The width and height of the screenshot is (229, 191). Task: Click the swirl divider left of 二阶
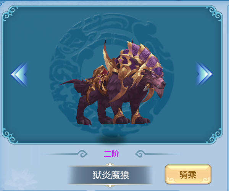pos(64,154)
